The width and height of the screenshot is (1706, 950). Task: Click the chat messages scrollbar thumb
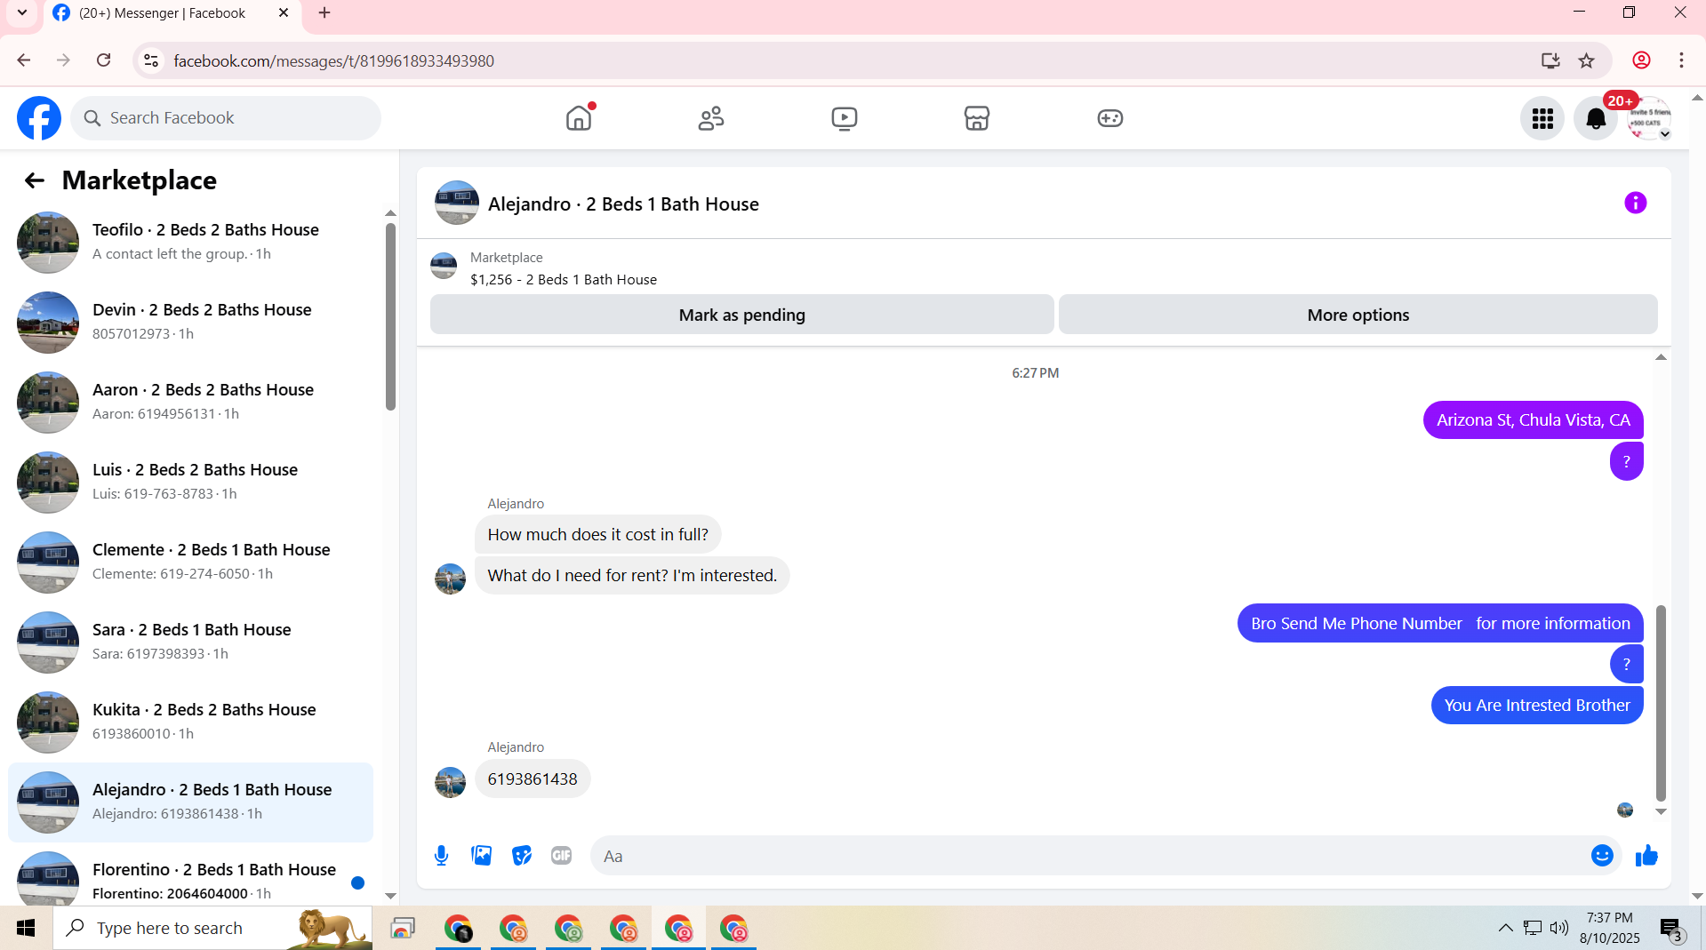1660,703
